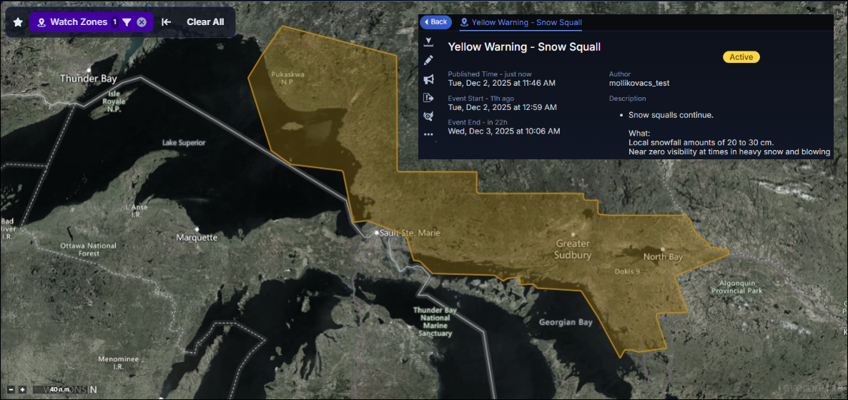Click the megaphone announce icon

(428, 79)
